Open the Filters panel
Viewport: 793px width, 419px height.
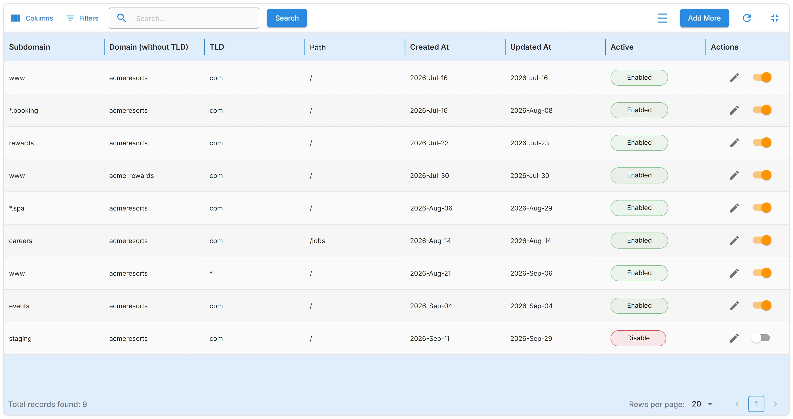click(82, 18)
